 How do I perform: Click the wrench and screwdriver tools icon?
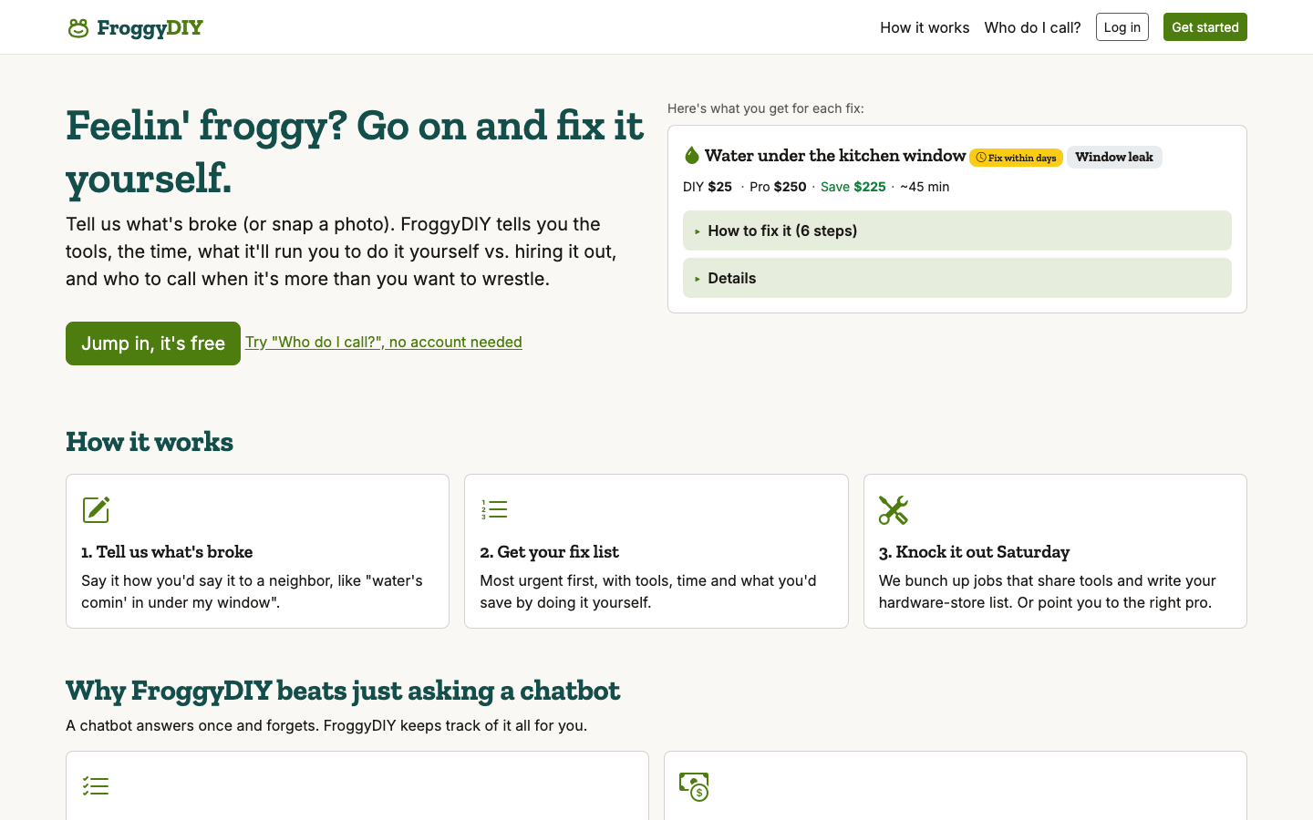[894, 509]
